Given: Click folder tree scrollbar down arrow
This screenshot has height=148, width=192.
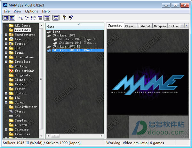Looking at the screenshot, I should pos(41,136).
